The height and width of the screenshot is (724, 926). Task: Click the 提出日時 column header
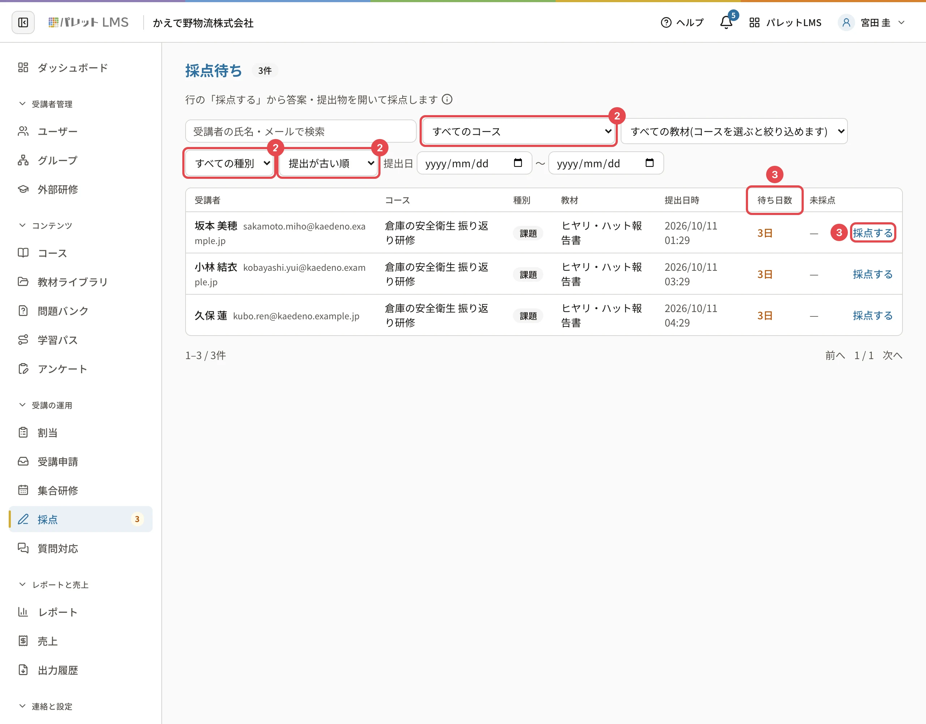tap(682, 200)
